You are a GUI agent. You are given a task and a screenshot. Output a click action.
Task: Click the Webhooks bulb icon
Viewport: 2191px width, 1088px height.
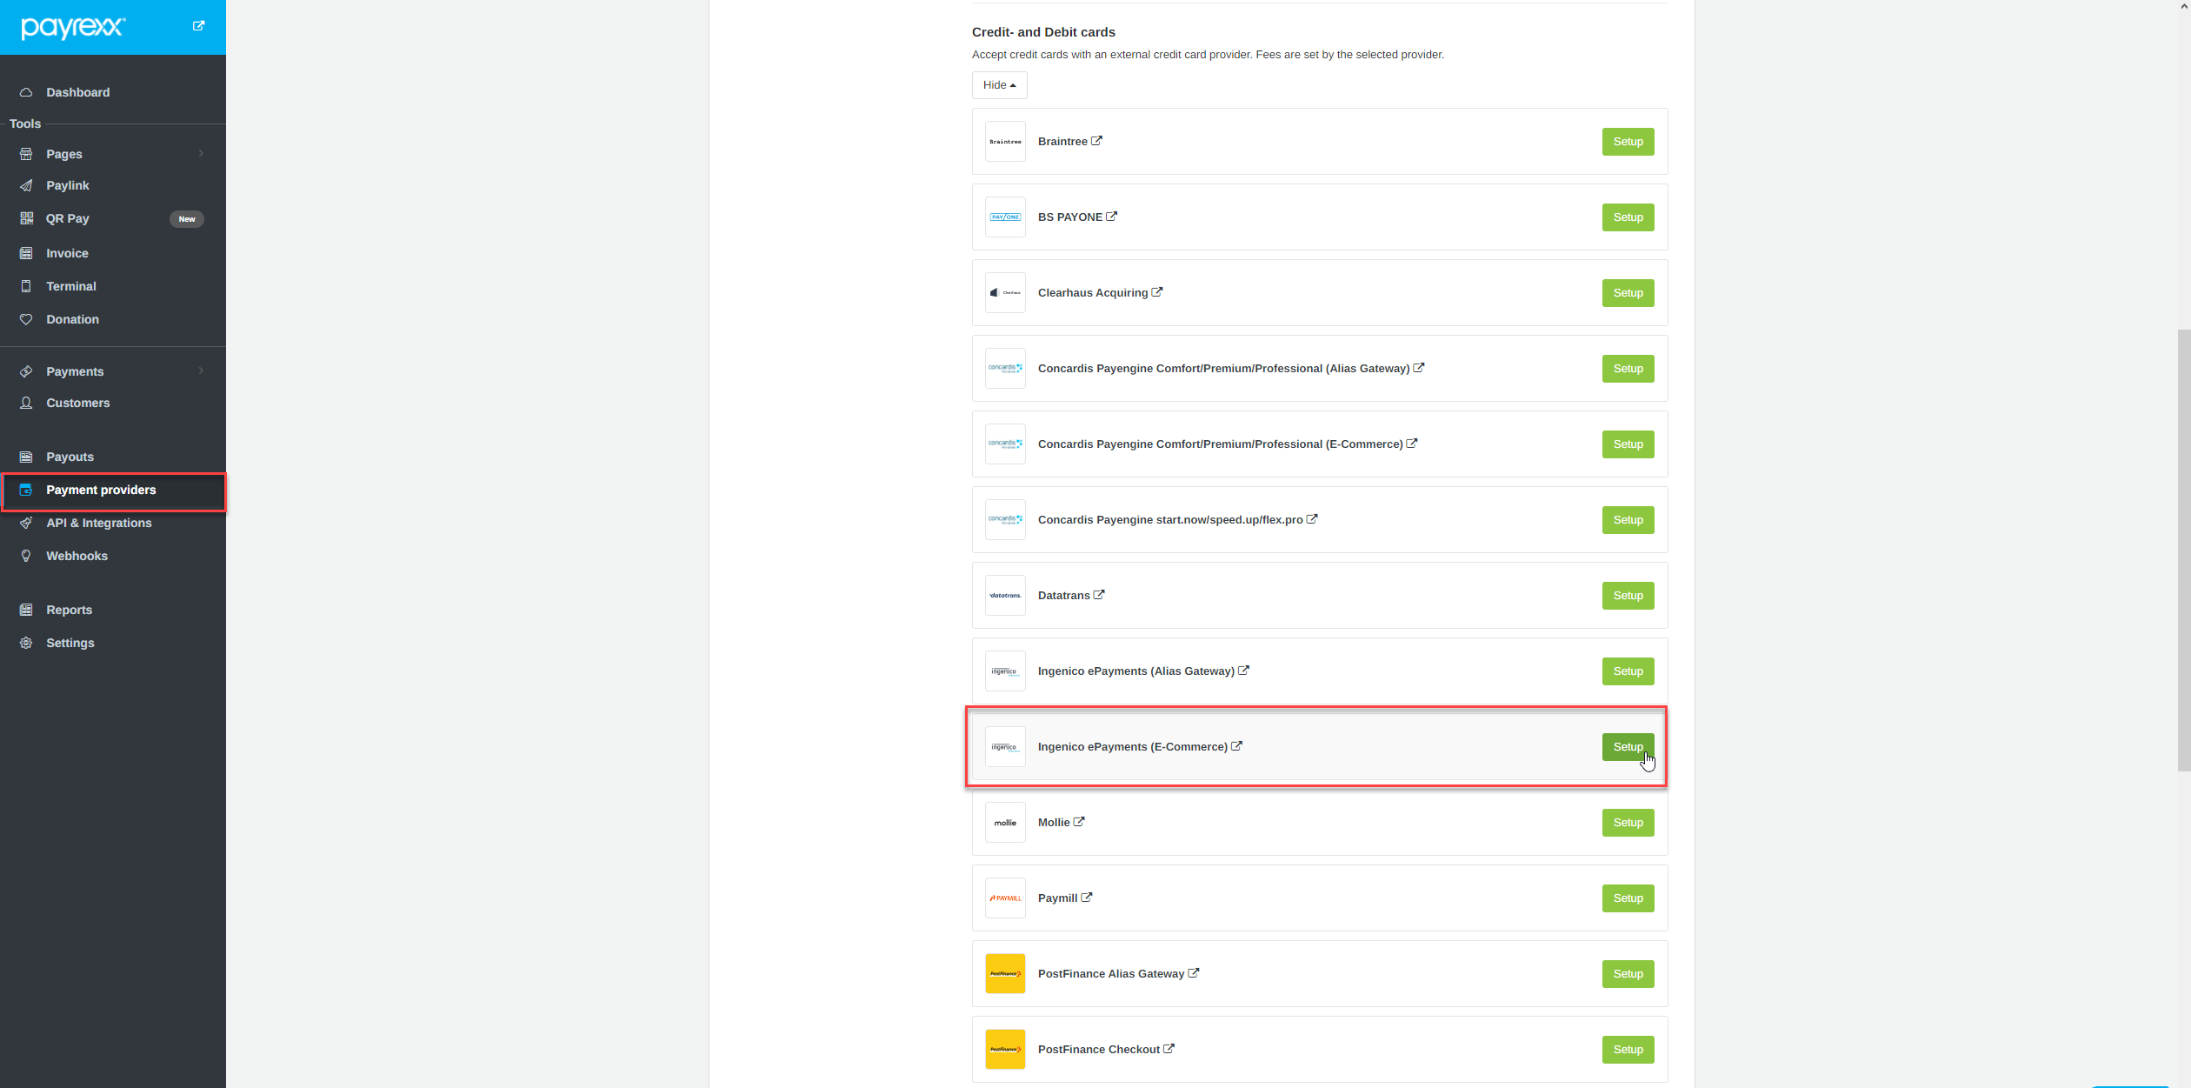click(26, 556)
